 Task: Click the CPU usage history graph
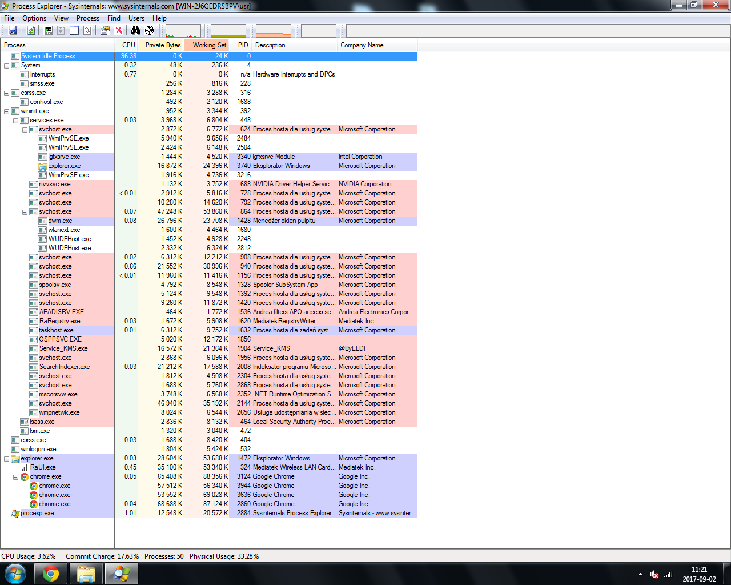[x=183, y=31]
